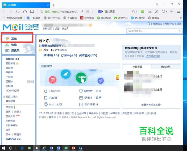Open 收件箱(16) link in the welcome panel

pyautogui.click(x=51, y=55)
